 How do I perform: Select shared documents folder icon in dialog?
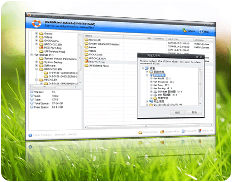coord(155,98)
